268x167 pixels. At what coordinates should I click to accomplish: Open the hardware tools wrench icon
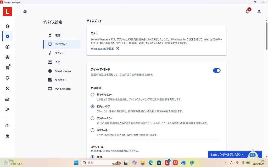(x=7, y=88)
